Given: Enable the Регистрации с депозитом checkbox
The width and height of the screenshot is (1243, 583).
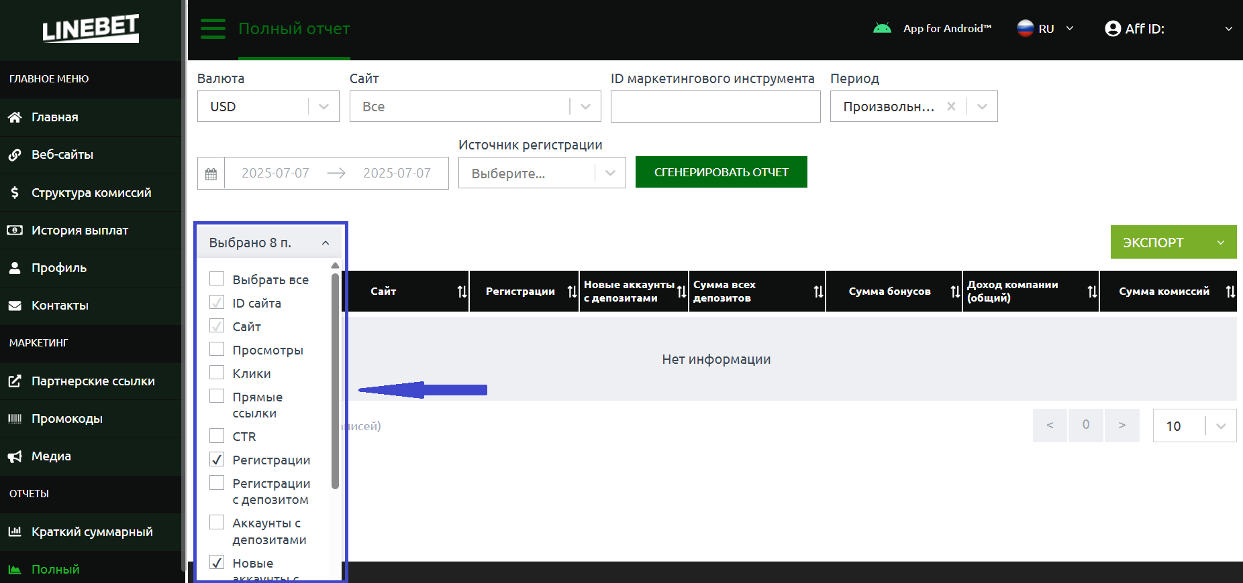Looking at the screenshot, I should pos(217,482).
